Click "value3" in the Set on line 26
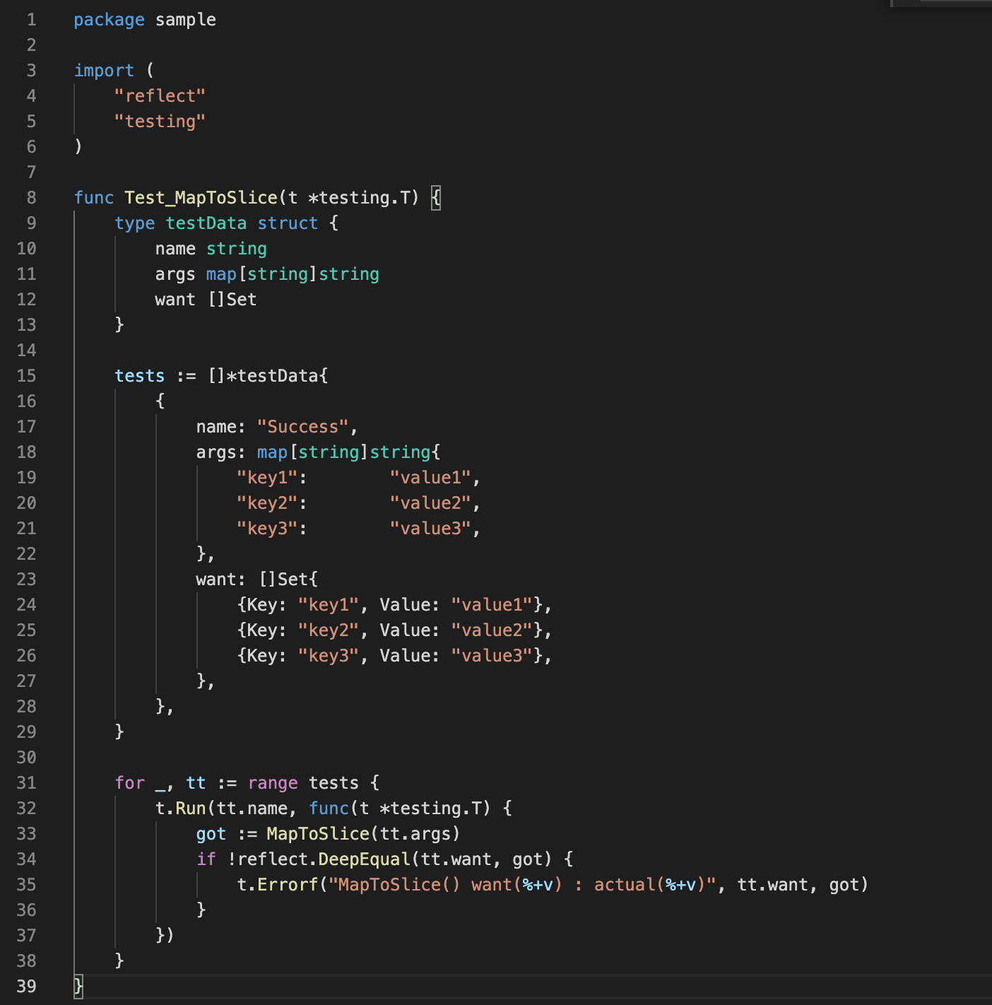This screenshot has width=992, height=1005. point(492,656)
